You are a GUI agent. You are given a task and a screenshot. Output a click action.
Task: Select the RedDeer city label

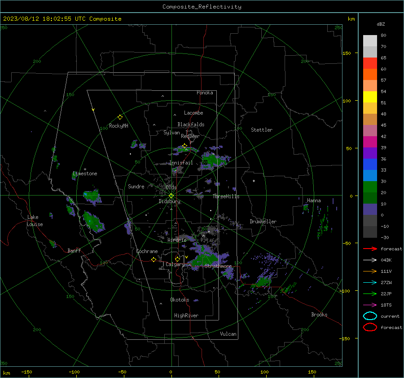(190, 136)
